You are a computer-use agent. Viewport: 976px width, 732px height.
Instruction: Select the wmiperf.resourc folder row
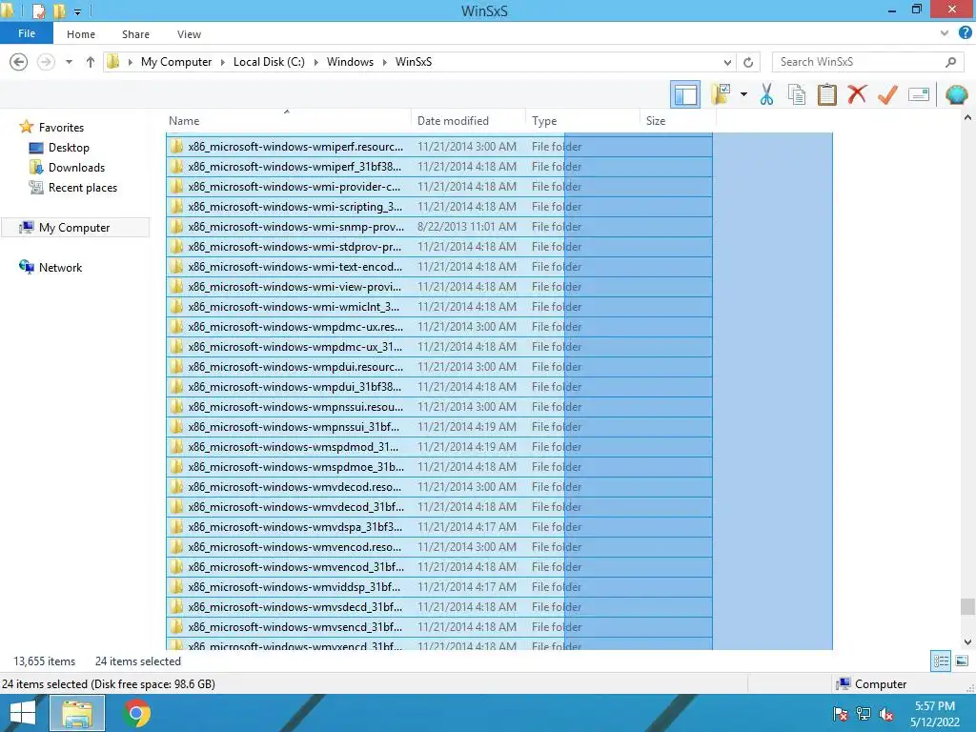(x=439, y=146)
